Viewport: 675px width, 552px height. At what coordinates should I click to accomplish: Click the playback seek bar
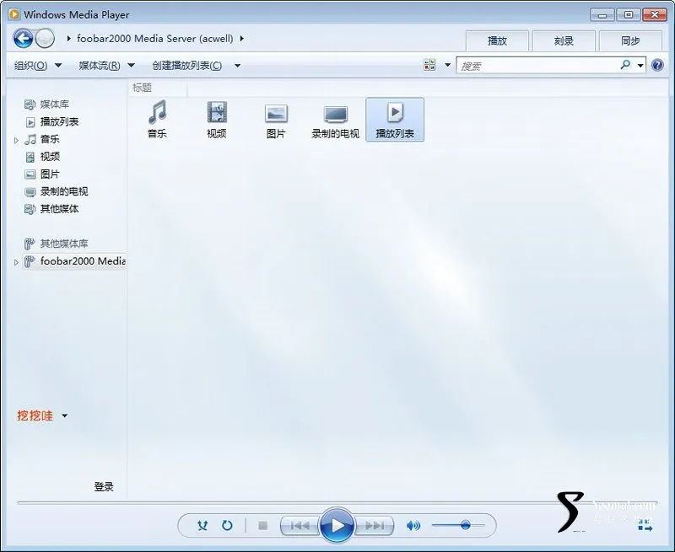(x=337, y=502)
